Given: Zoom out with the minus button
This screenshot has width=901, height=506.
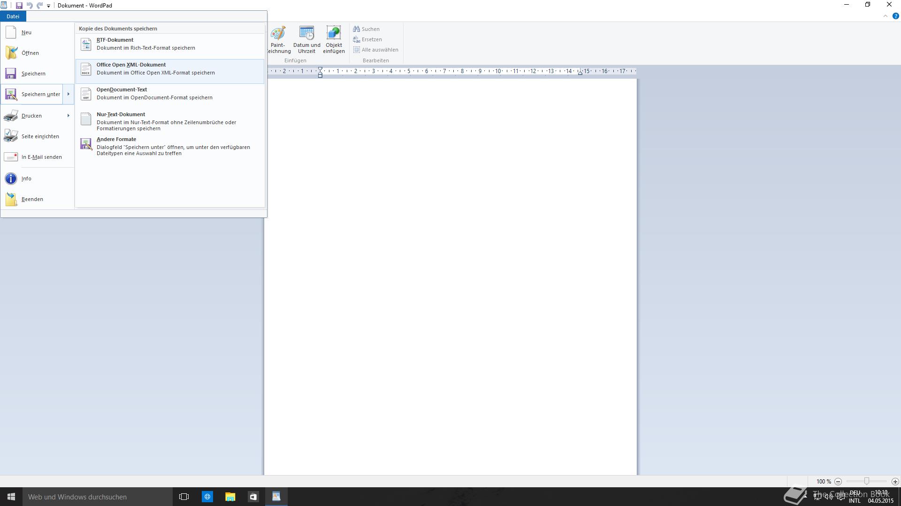Looking at the screenshot, I should click(838, 482).
